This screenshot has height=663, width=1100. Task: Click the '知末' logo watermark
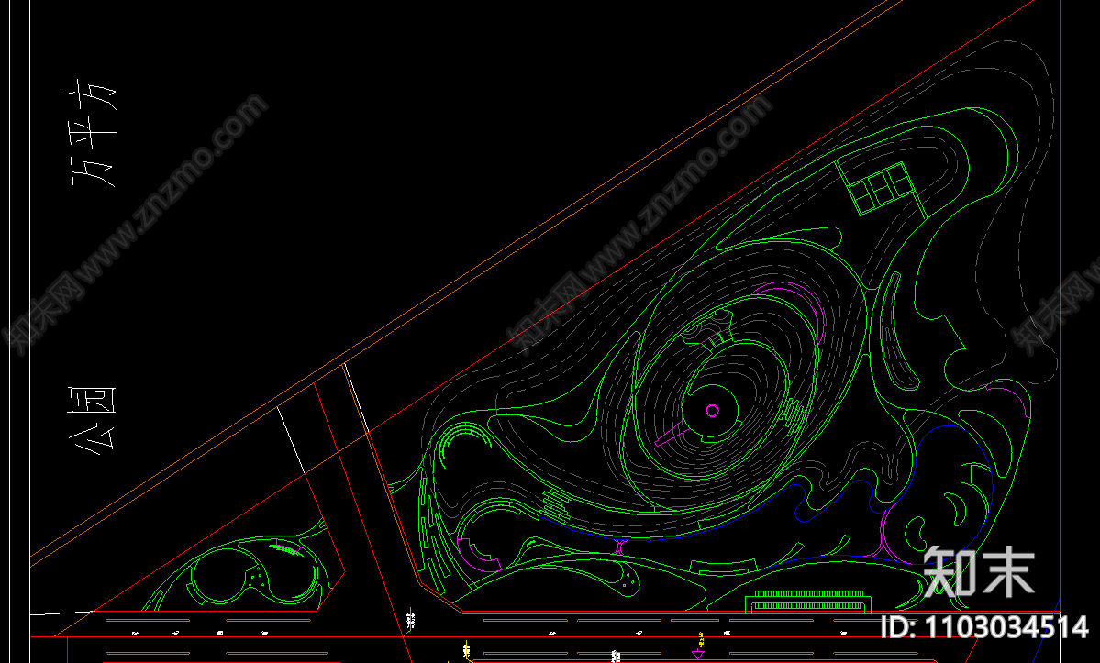pyautogui.click(x=978, y=570)
